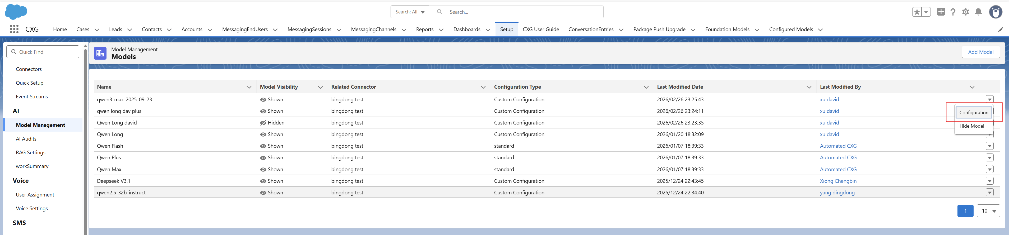Open the CXG User Guide tab
The width and height of the screenshot is (1009, 235).
pyautogui.click(x=540, y=29)
